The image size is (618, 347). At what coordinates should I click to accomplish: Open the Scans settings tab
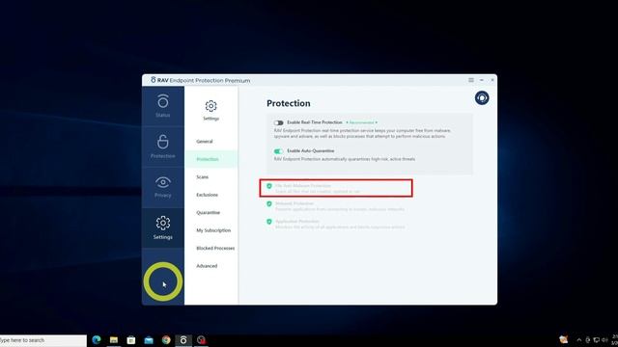tap(202, 177)
